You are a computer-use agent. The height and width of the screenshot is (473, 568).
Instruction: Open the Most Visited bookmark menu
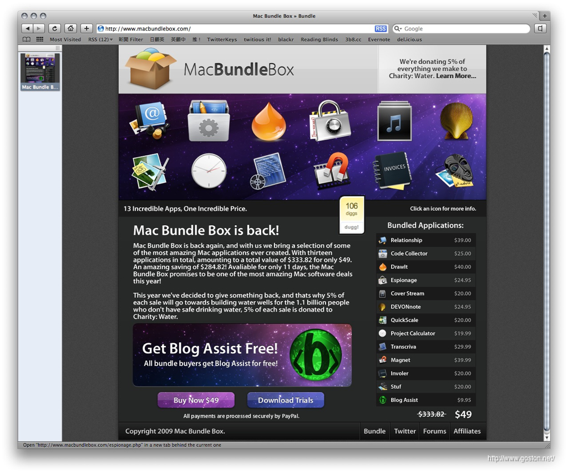(x=65, y=39)
